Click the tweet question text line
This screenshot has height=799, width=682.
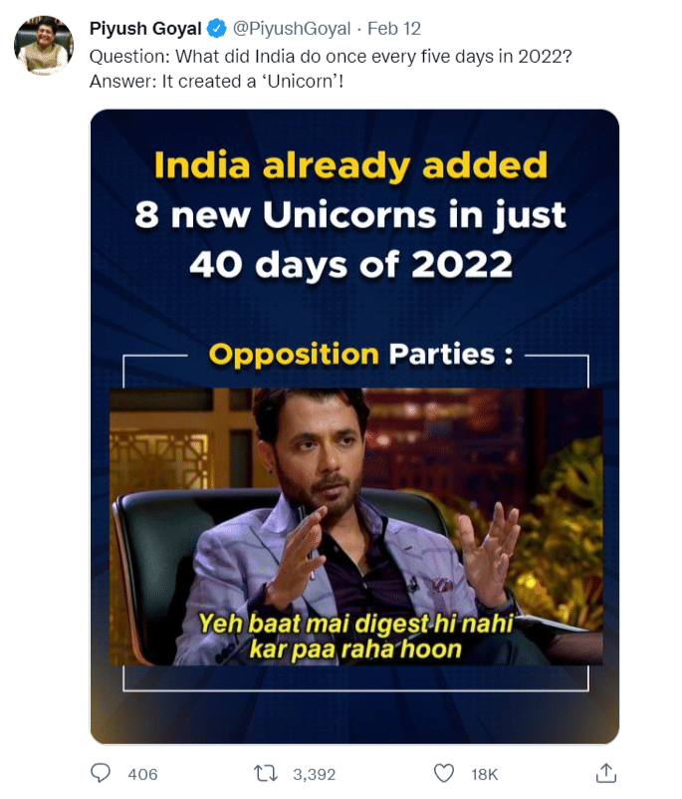(x=331, y=56)
